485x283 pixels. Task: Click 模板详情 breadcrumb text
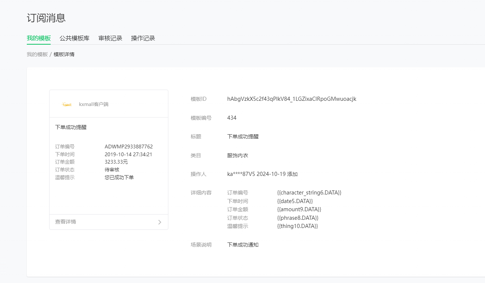click(x=64, y=54)
